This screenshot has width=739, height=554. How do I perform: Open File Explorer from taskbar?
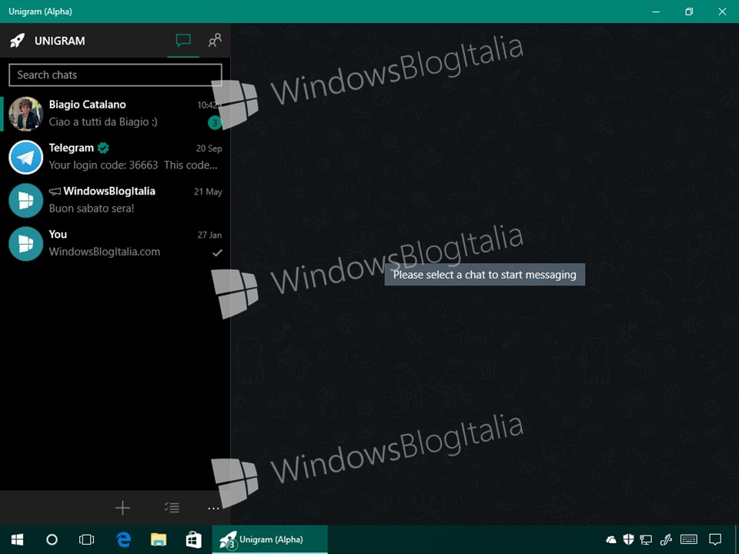pyautogui.click(x=159, y=539)
